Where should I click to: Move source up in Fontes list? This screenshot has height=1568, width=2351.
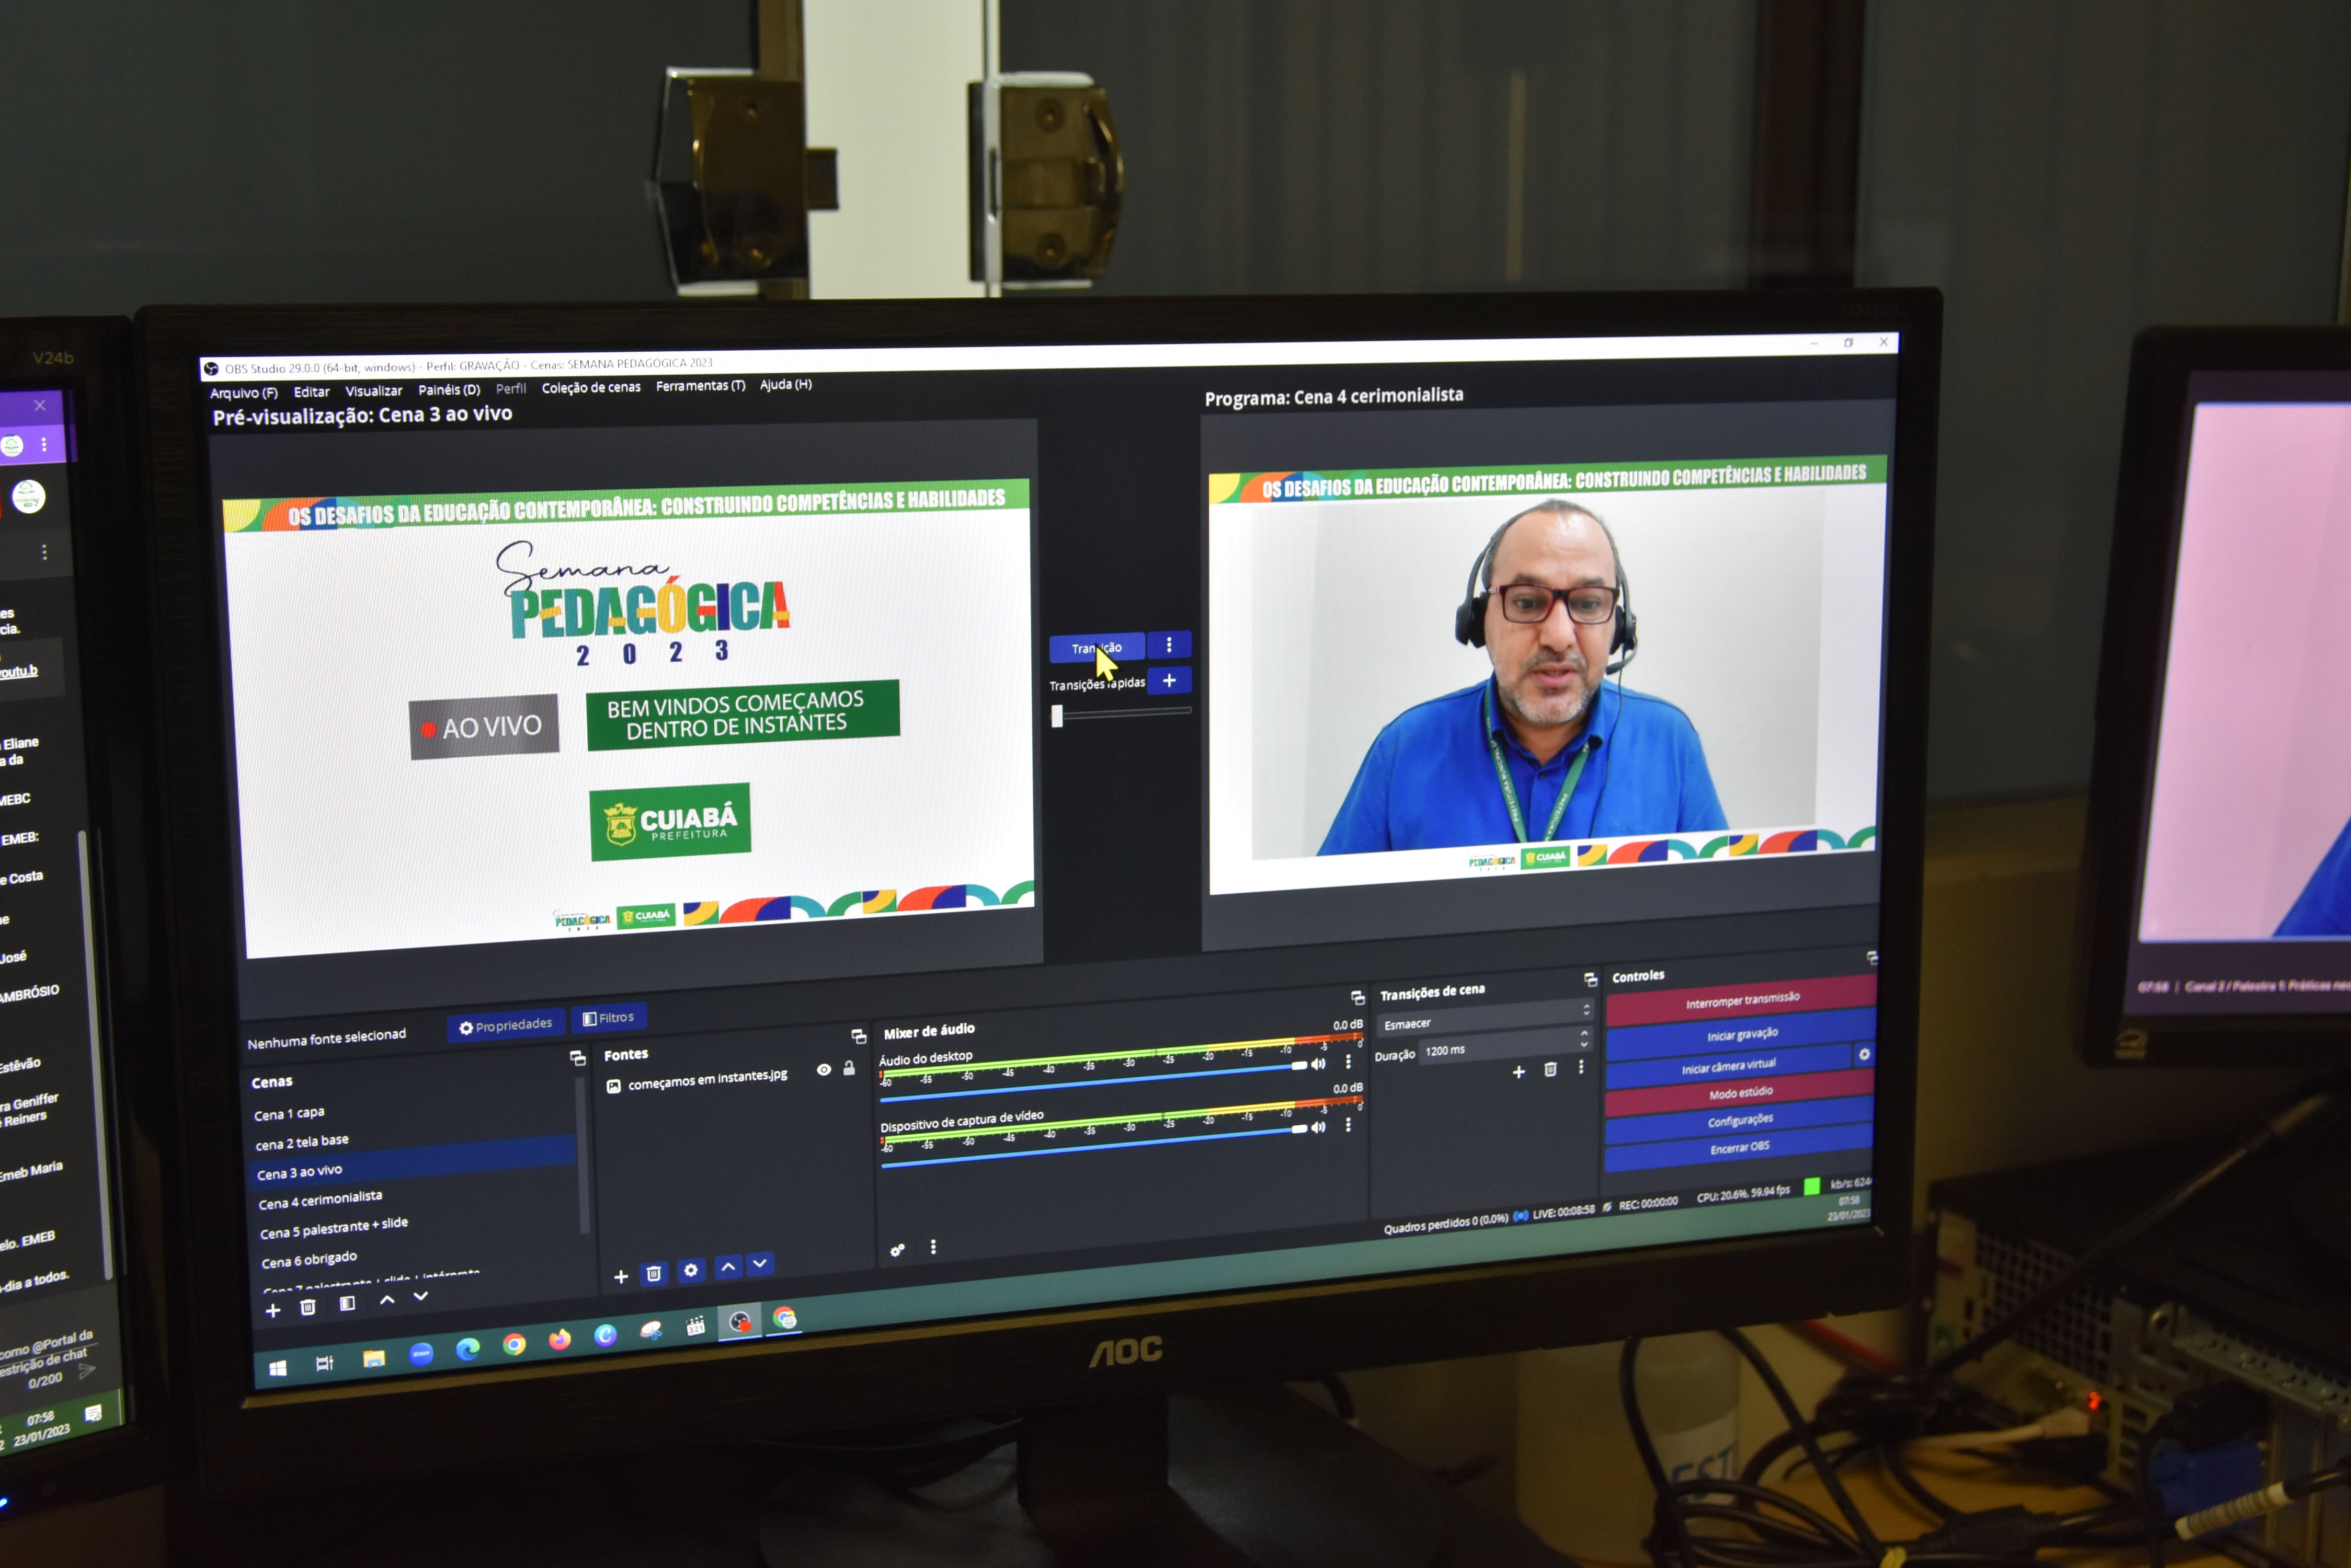pyautogui.click(x=728, y=1267)
